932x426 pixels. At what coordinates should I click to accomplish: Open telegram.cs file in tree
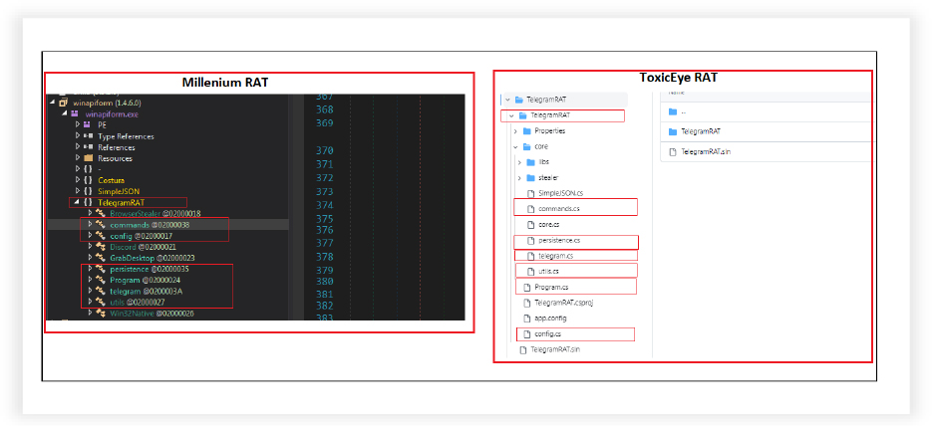tap(556, 257)
